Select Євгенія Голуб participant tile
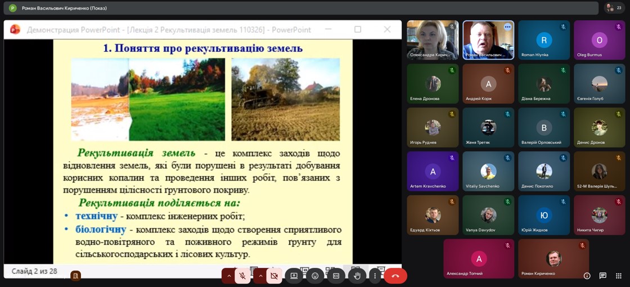 [600, 84]
